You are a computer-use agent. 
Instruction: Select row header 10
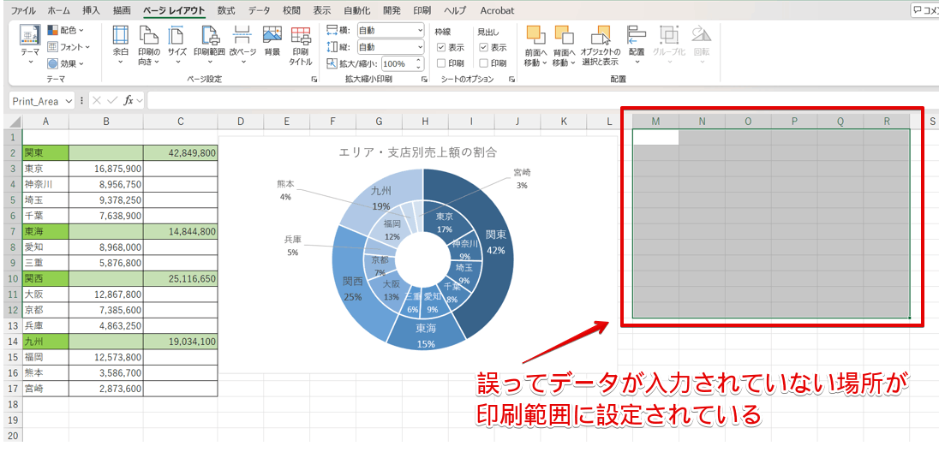tap(11, 278)
